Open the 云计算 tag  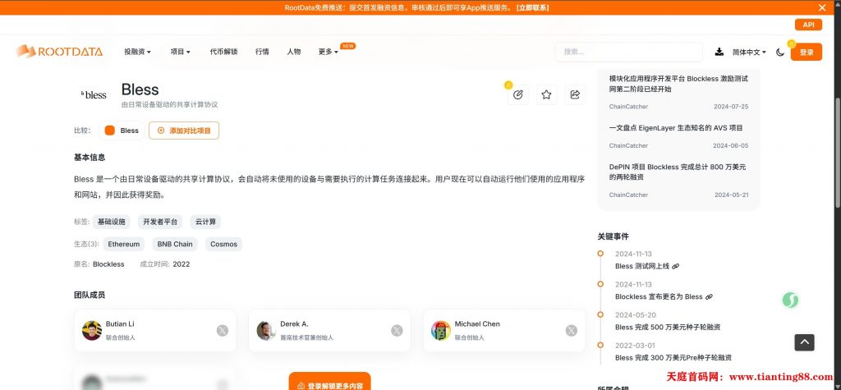click(205, 222)
